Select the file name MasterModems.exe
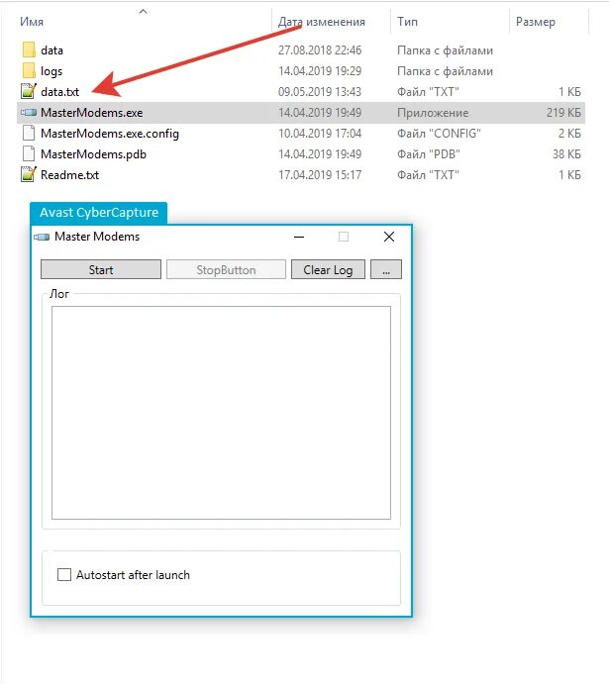The width and height of the screenshot is (609, 684). click(92, 113)
